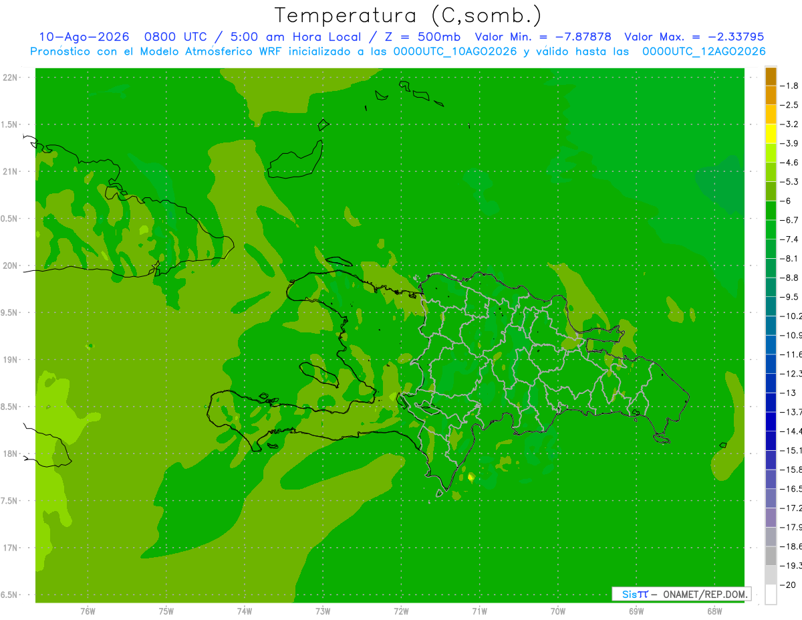Click the "0800 UTC" time text
Image resolution: width=802 pixels, height=620 pixels.
175,37
